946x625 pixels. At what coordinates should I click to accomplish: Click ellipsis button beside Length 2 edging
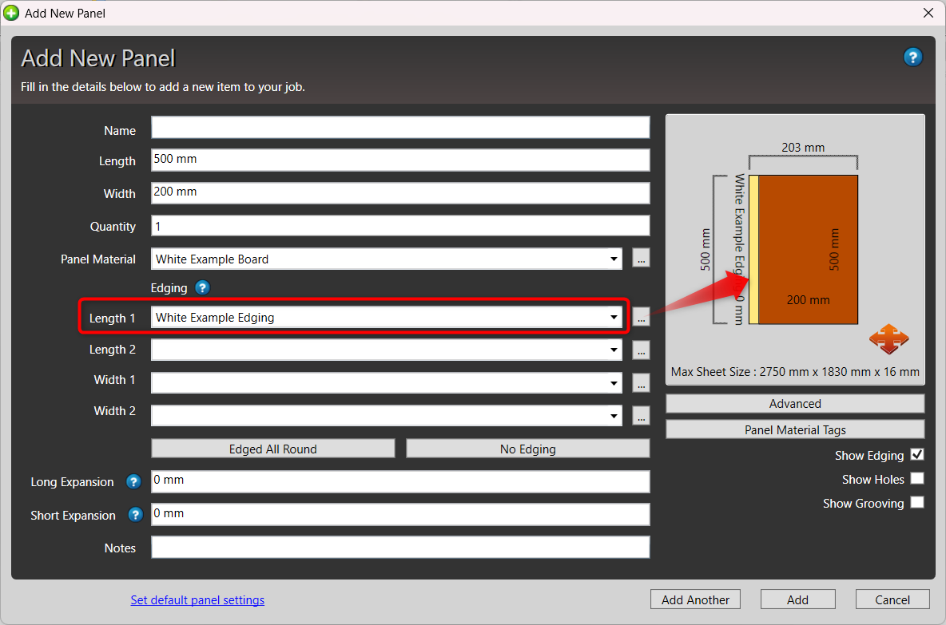pyautogui.click(x=641, y=350)
